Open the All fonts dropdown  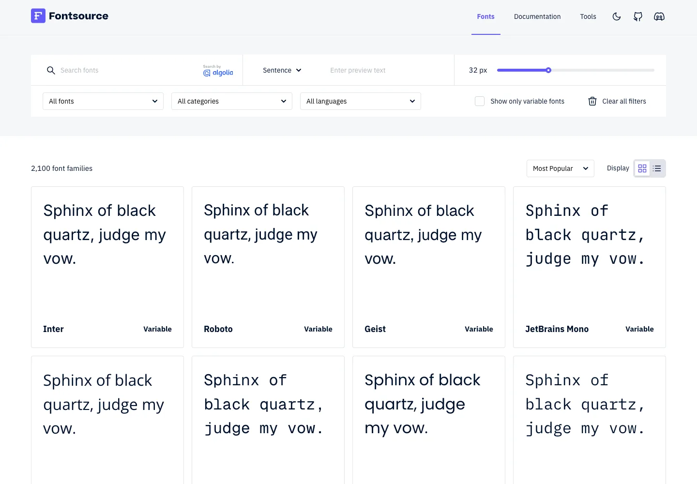[103, 101]
